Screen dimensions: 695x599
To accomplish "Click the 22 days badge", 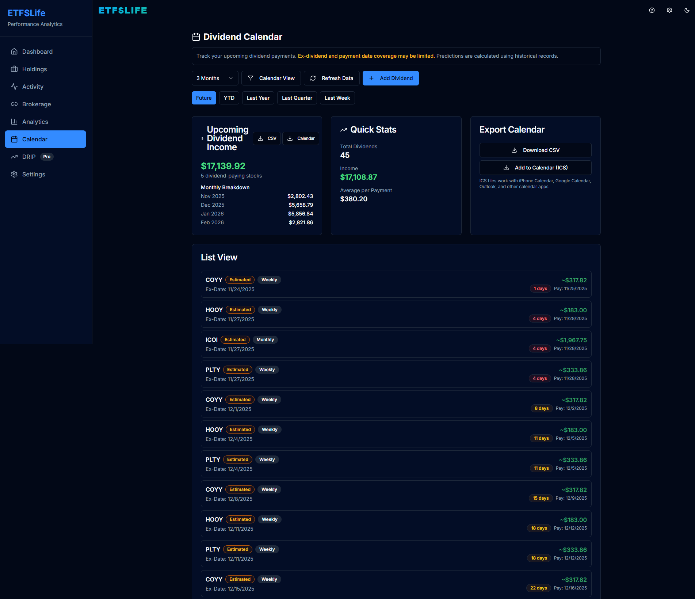I will pyautogui.click(x=539, y=588).
